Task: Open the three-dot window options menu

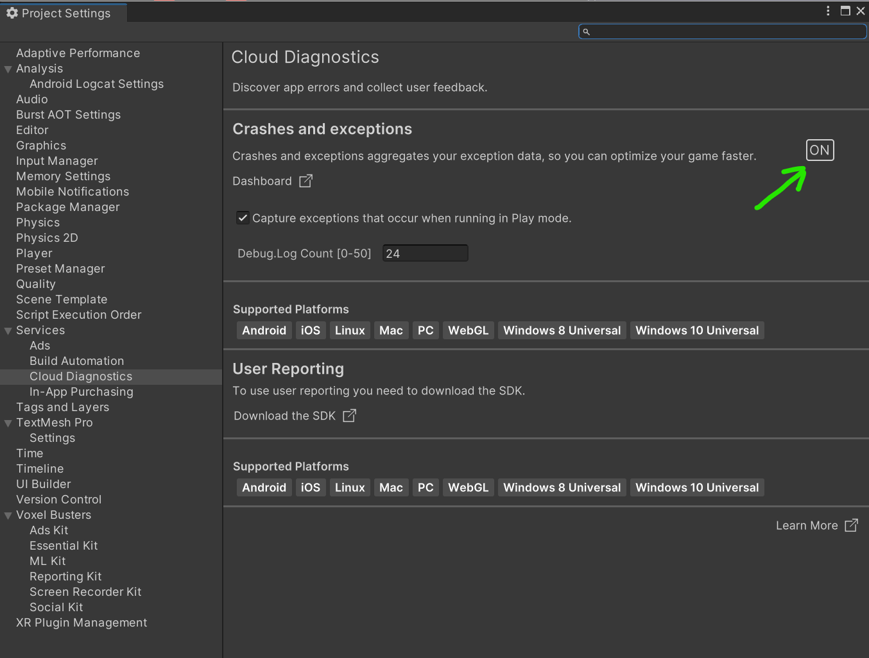Action: (x=828, y=11)
